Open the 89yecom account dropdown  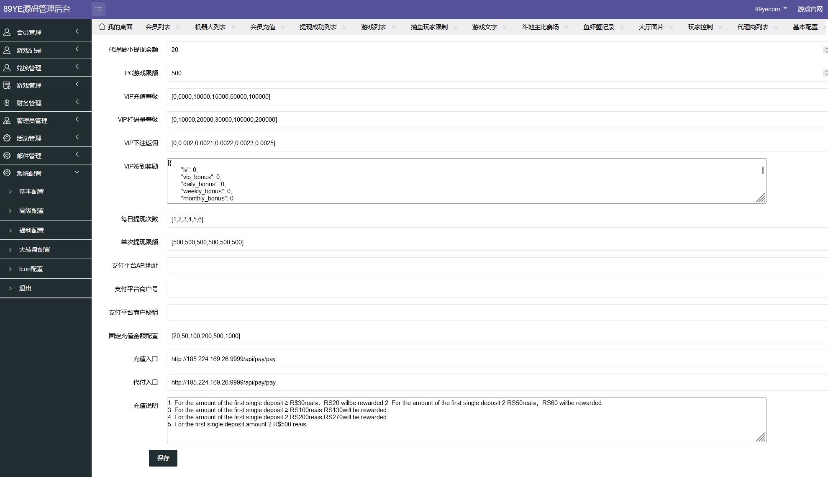tap(771, 9)
